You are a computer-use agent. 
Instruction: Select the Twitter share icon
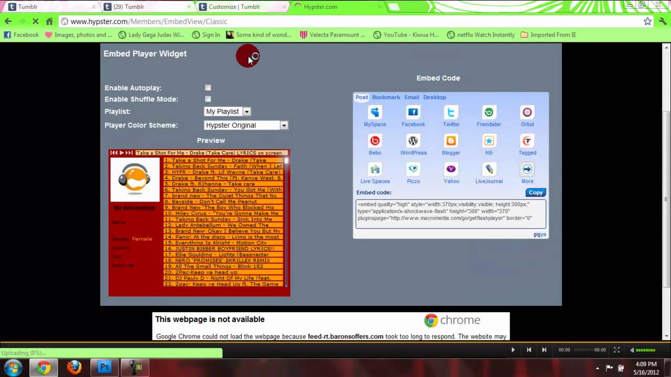(x=451, y=112)
